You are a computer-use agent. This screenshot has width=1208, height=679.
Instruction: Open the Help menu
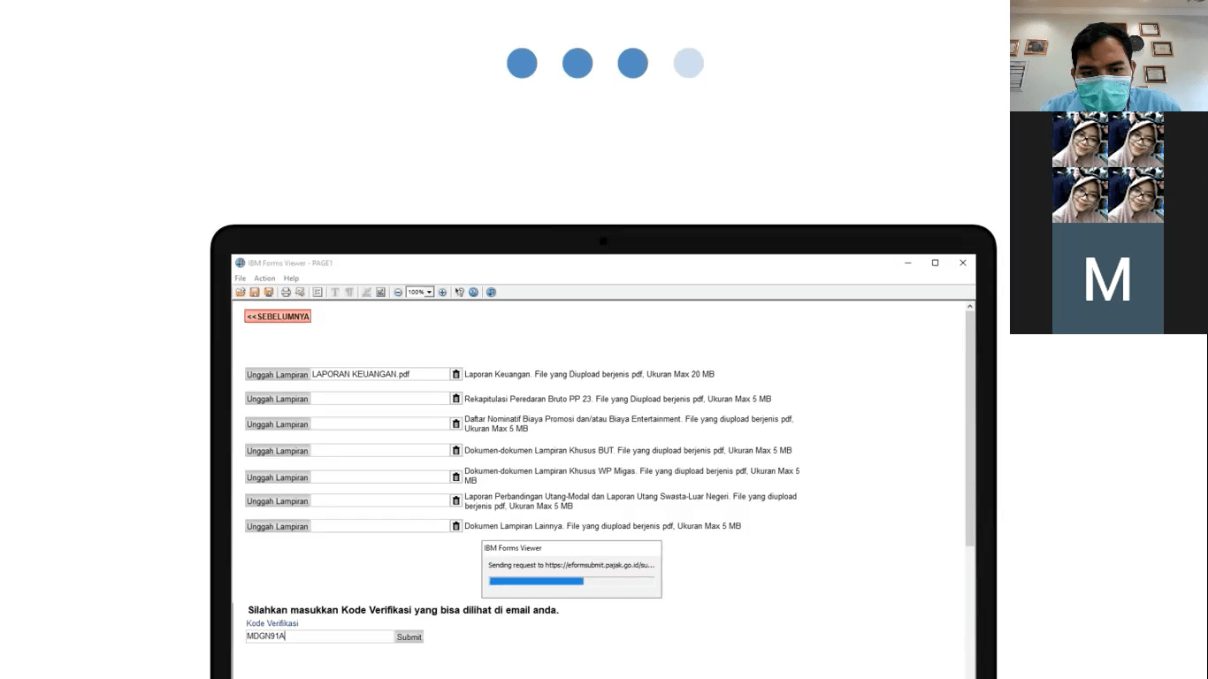click(291, 278)
